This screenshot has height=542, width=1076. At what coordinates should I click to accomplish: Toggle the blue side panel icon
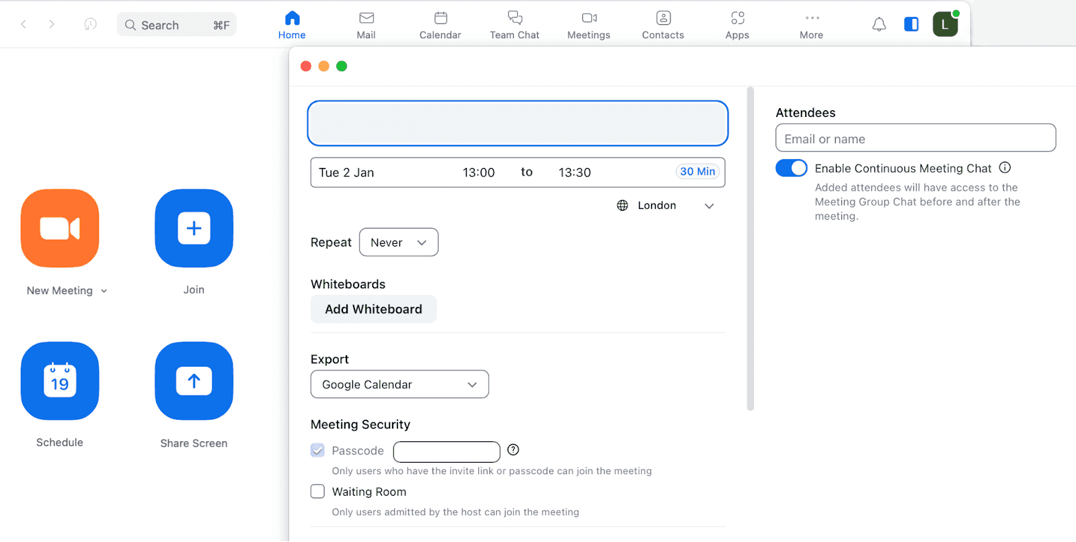(911, 24)
